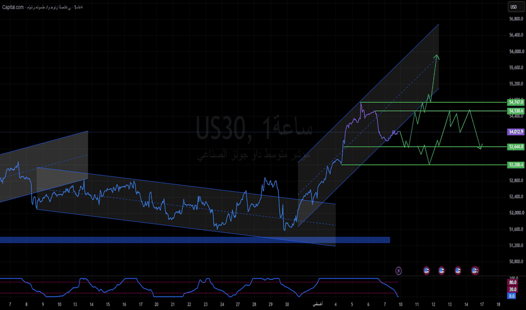526x310 pixels.
Task: Click the blue 0.0 indicator value label
Action: [x=512, y=296]
